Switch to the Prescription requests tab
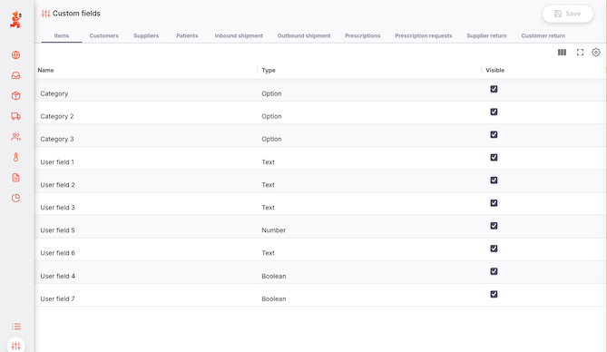The width and height of the screenshot is (607, 352). (x=424, y=35)
